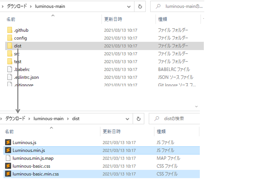Select the config folder name
The width and height of the screenshot is (280, 180).
(20, 38)
